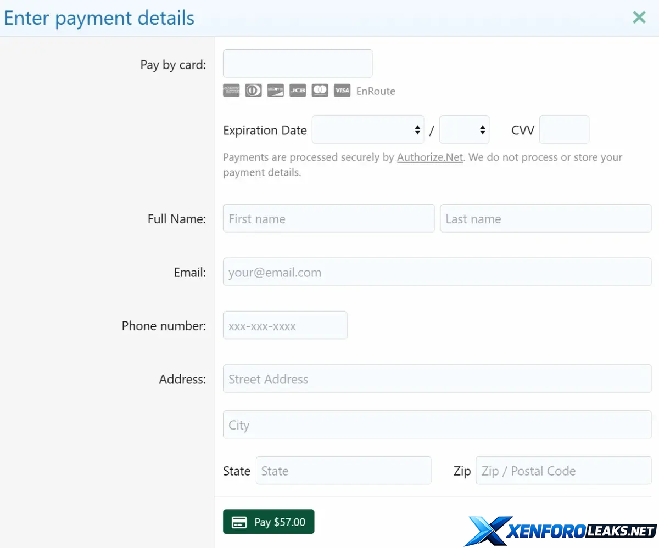Image resolution: width=659 pixels, height=548 pixels.
Task: Click the XenforoLeaks.net logo
Action: [560, 530]
